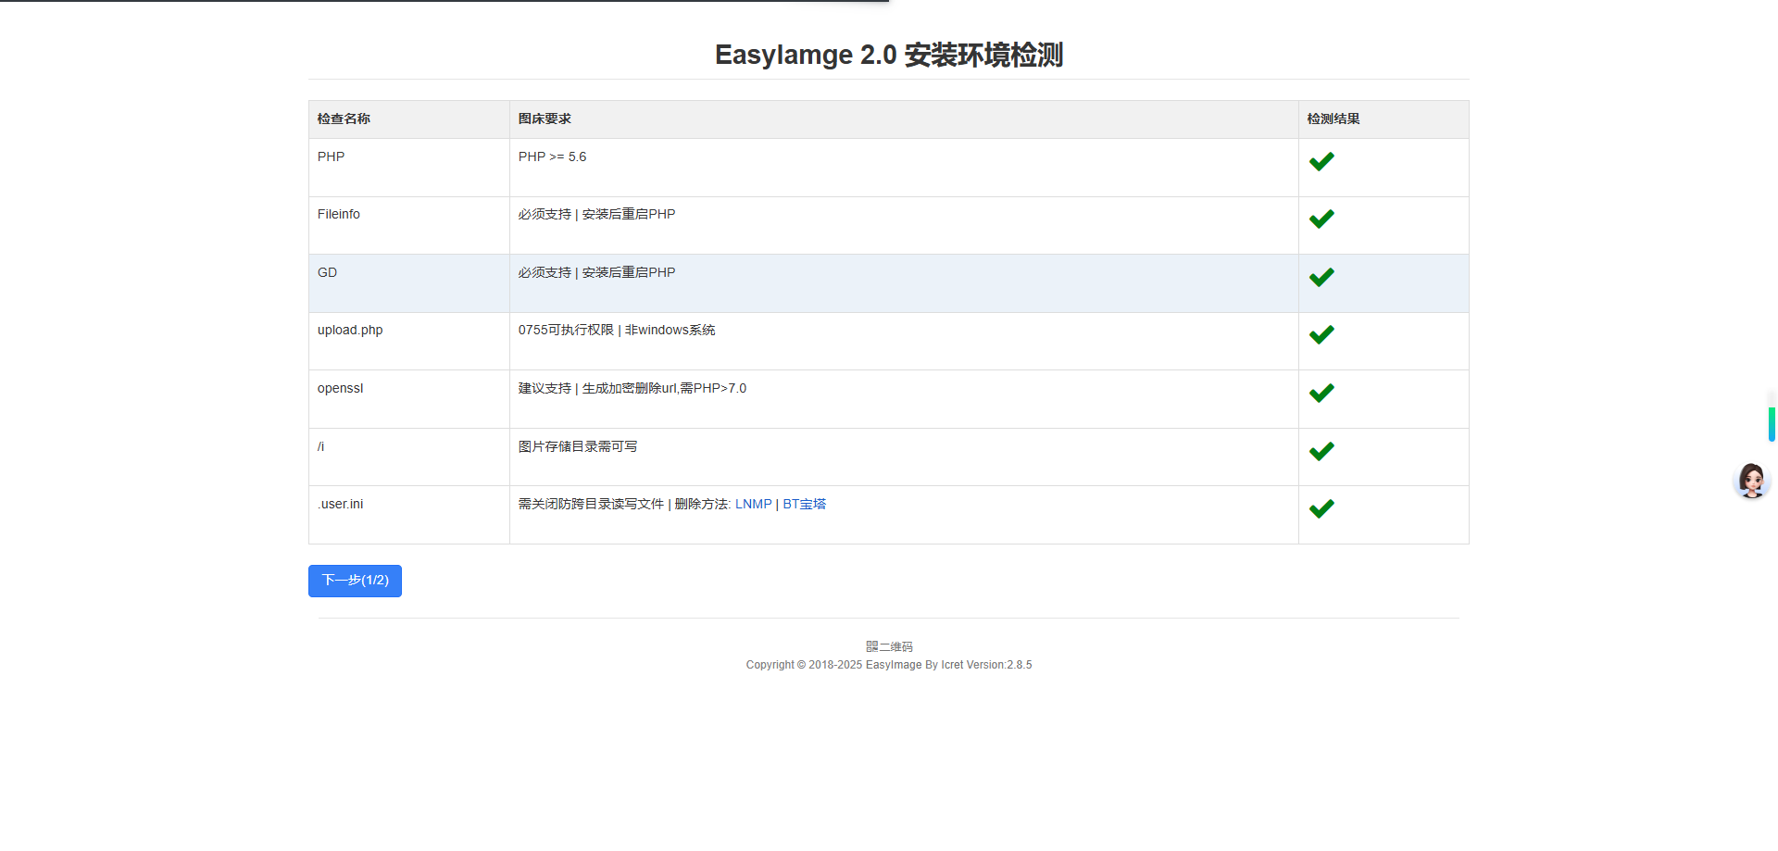Open the BT宝塔 removal method link

click(804, 505)
